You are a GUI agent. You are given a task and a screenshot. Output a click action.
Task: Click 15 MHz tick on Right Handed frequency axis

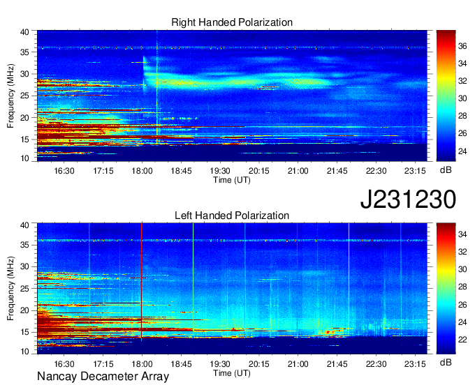pos(25,139)
